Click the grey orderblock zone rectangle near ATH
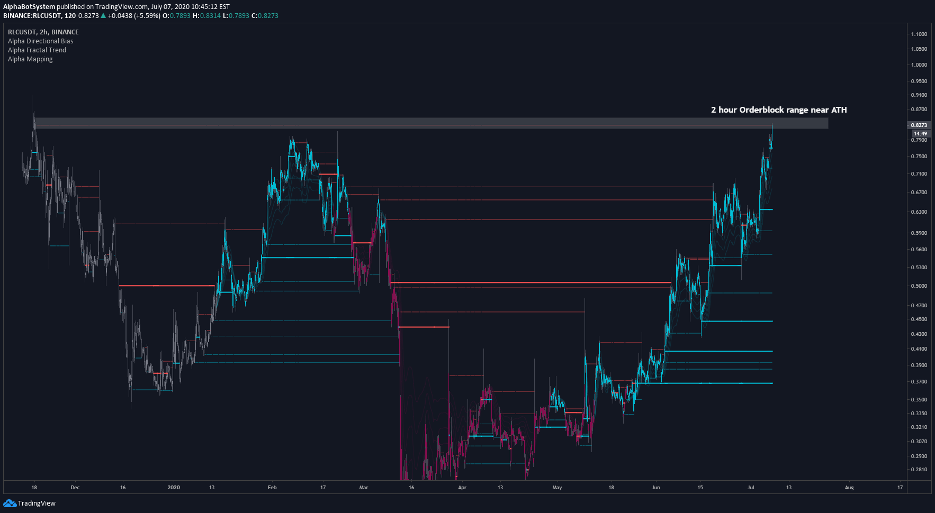 (x=431, y=123)
